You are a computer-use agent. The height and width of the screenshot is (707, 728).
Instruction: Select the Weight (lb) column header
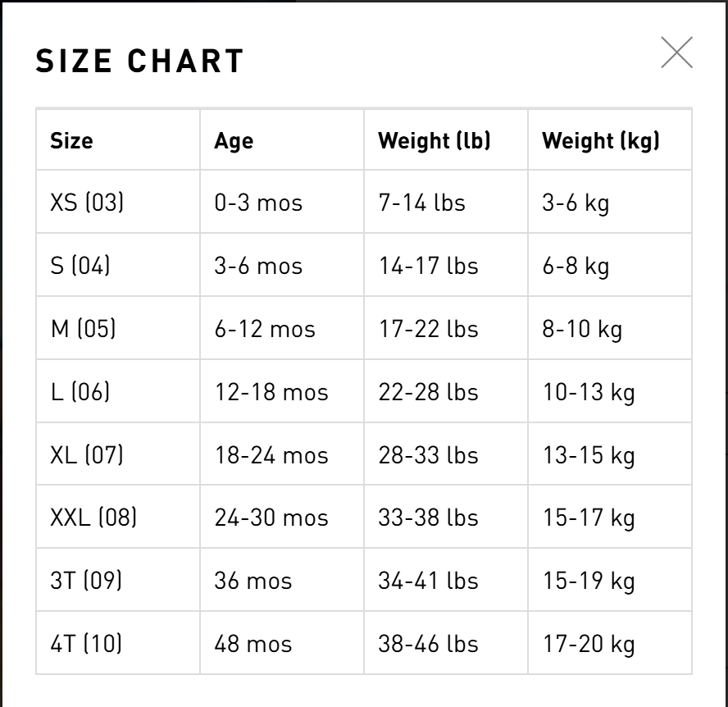coord(434,140)
